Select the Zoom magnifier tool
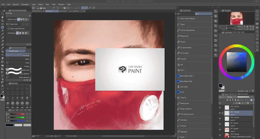Image resolution: width=260 pixels, height=139 pixels. [x=2, y=14]
